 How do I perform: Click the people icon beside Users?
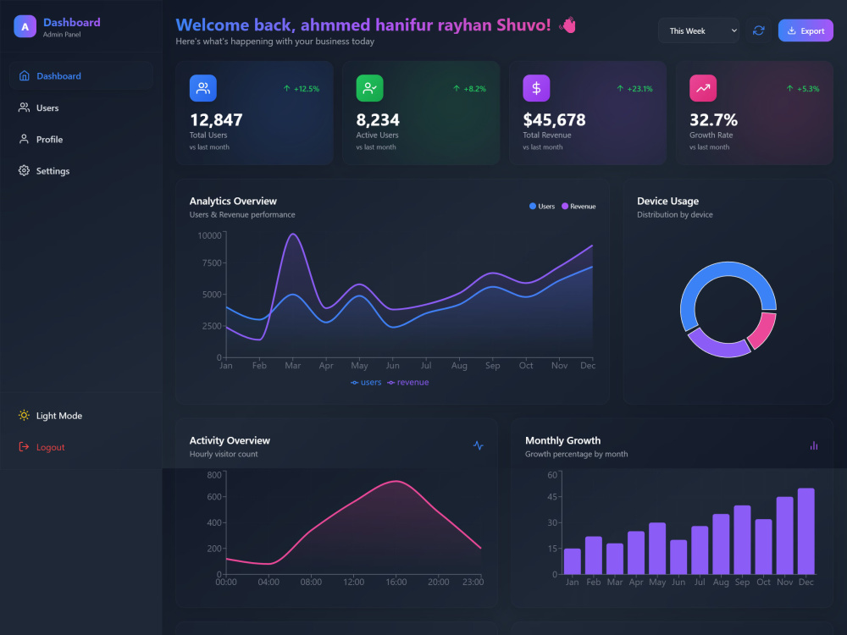point(25,108)
